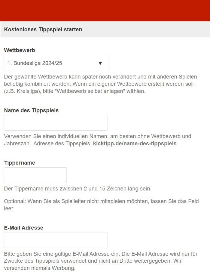Click the "E-Mail Adresse" label
Screen dimensions: 210x272
23,228
